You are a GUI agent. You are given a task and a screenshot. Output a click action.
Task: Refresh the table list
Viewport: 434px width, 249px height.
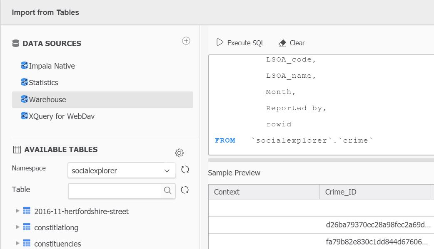point(185,190)
